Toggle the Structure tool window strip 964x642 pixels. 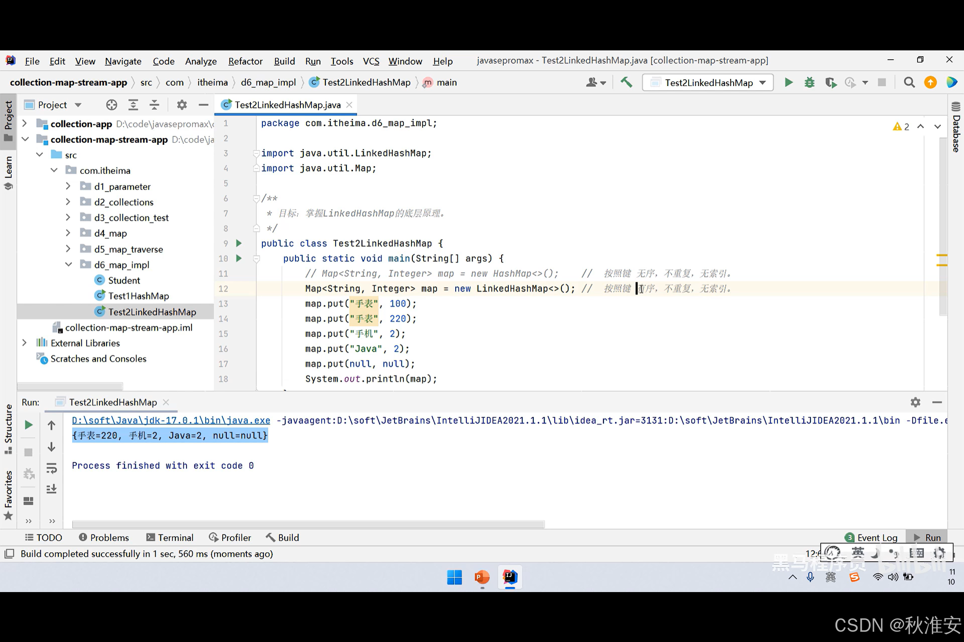[8, 428]
